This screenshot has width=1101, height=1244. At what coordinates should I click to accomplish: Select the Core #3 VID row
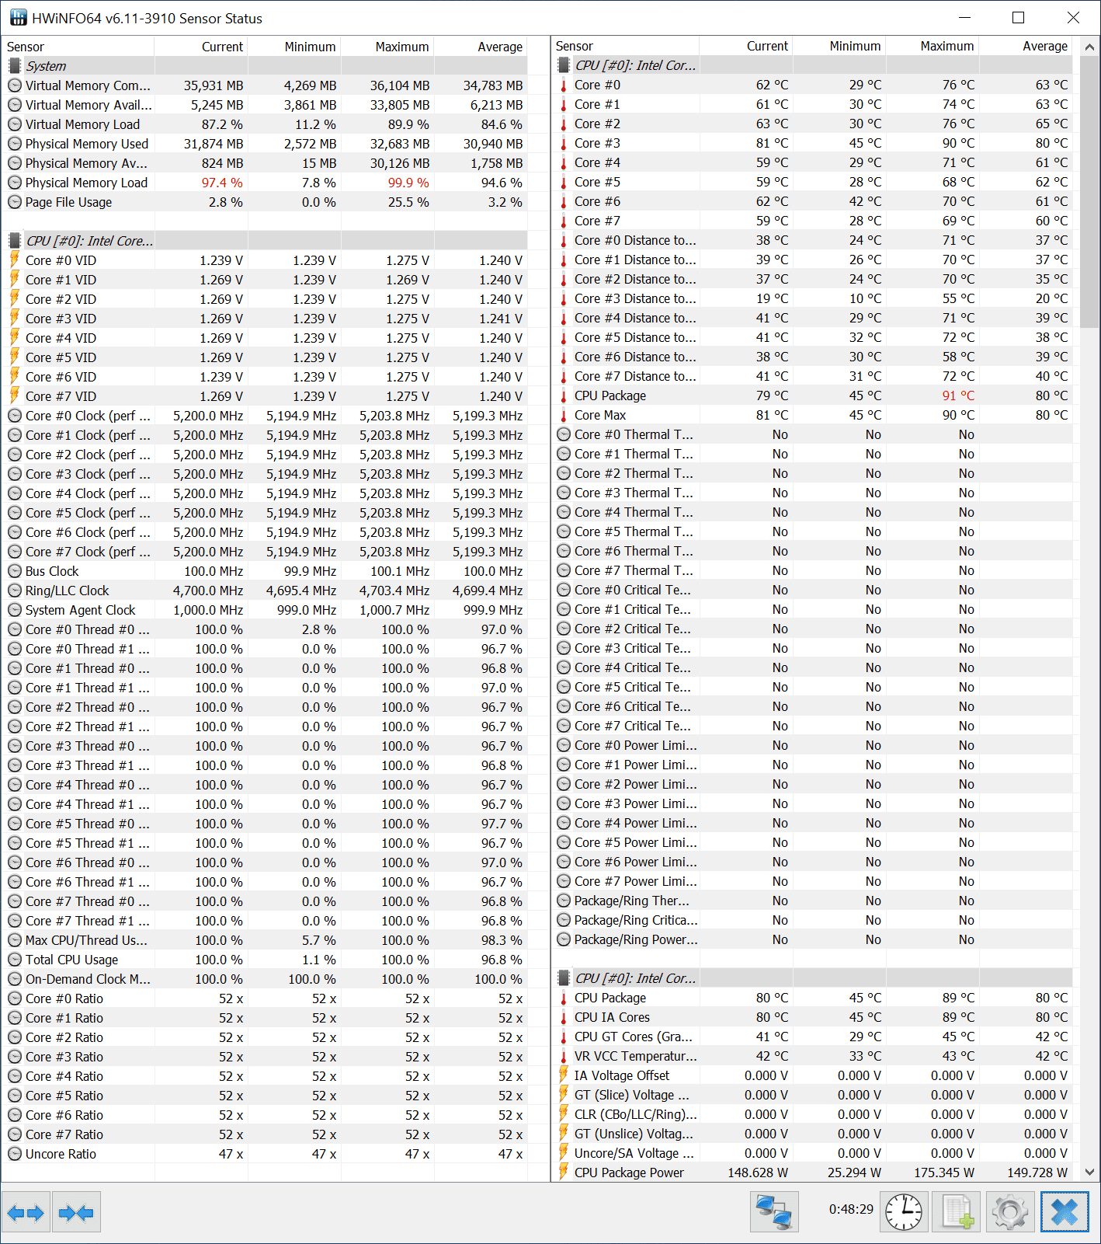[265, 319]
